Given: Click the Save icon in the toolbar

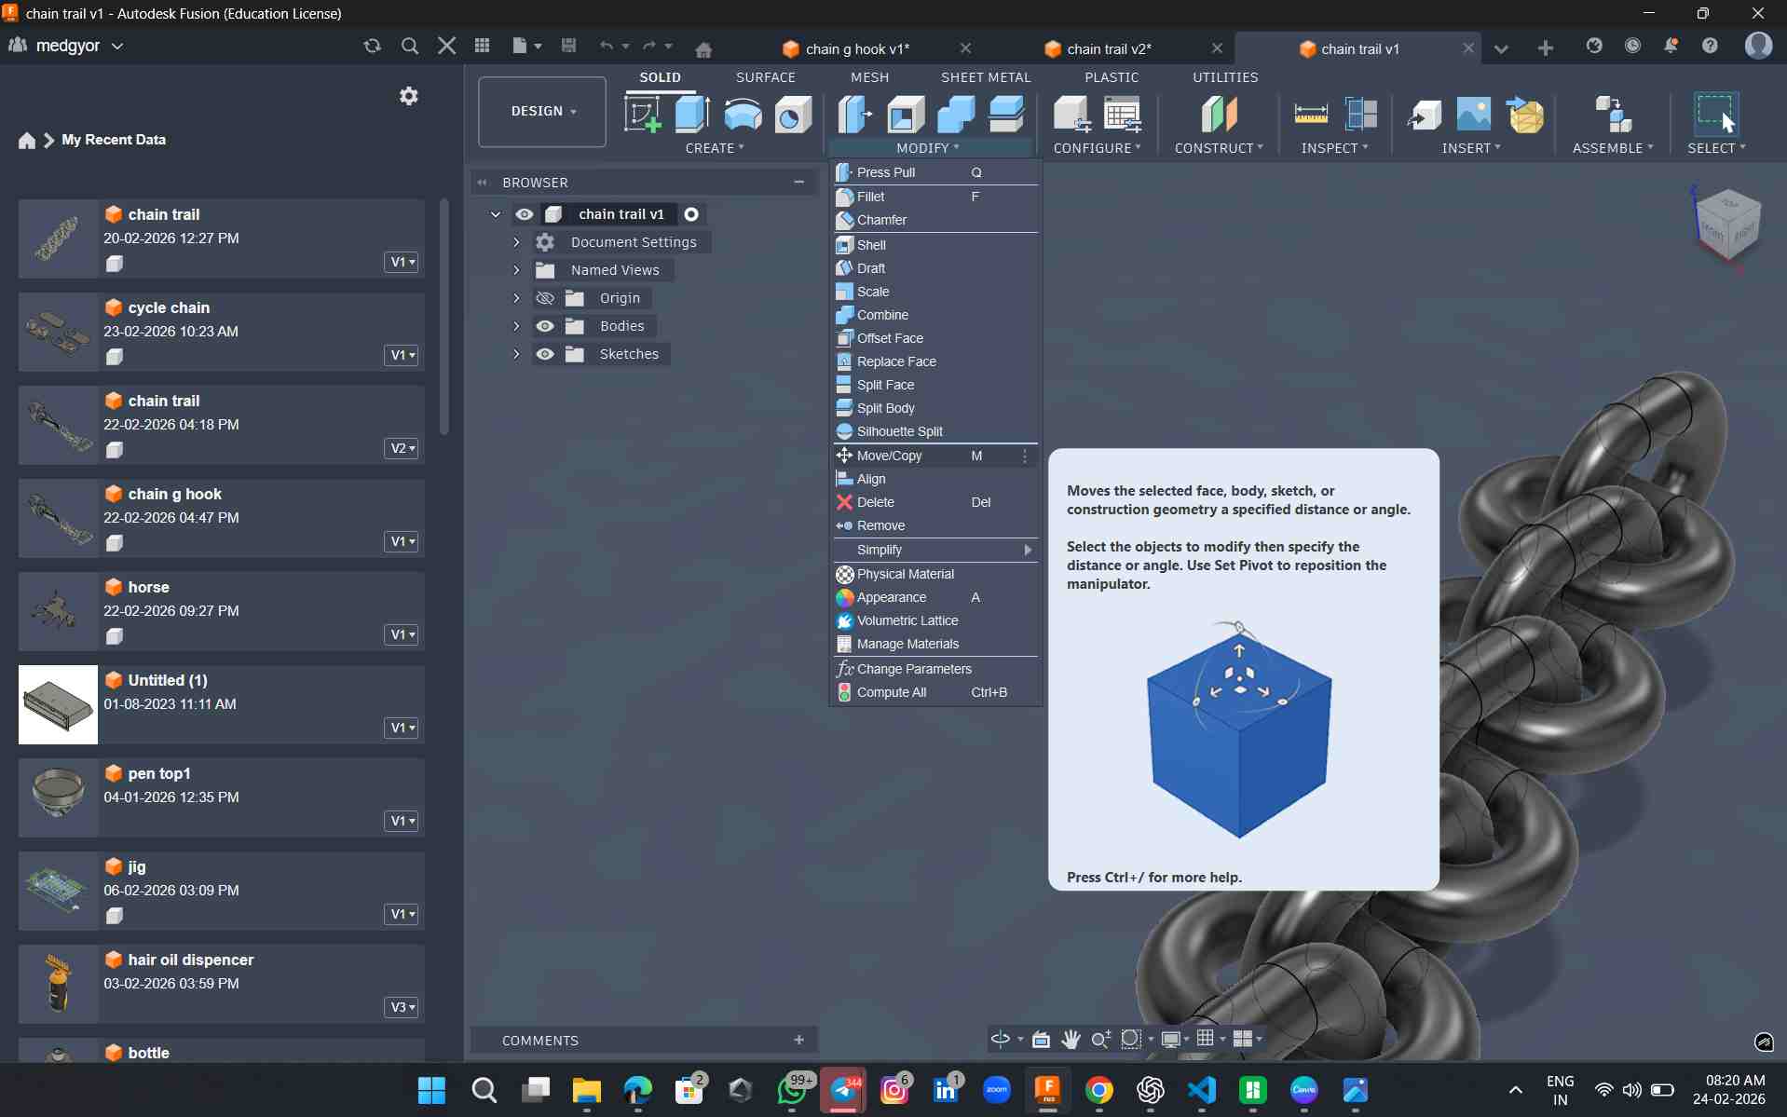Looking at the screenshot, I should 568,46.
